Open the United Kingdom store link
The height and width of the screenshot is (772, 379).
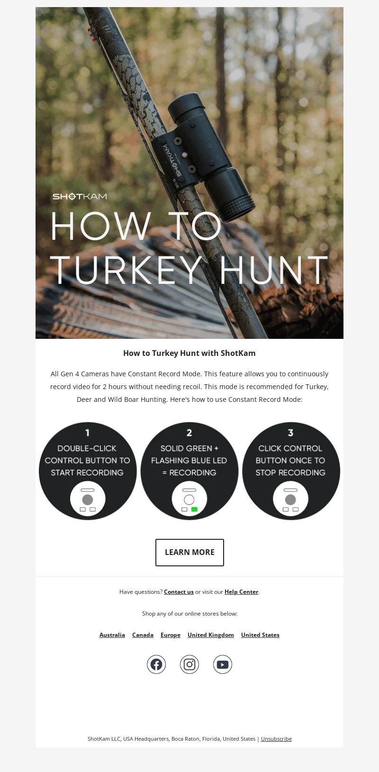(211, 635)
